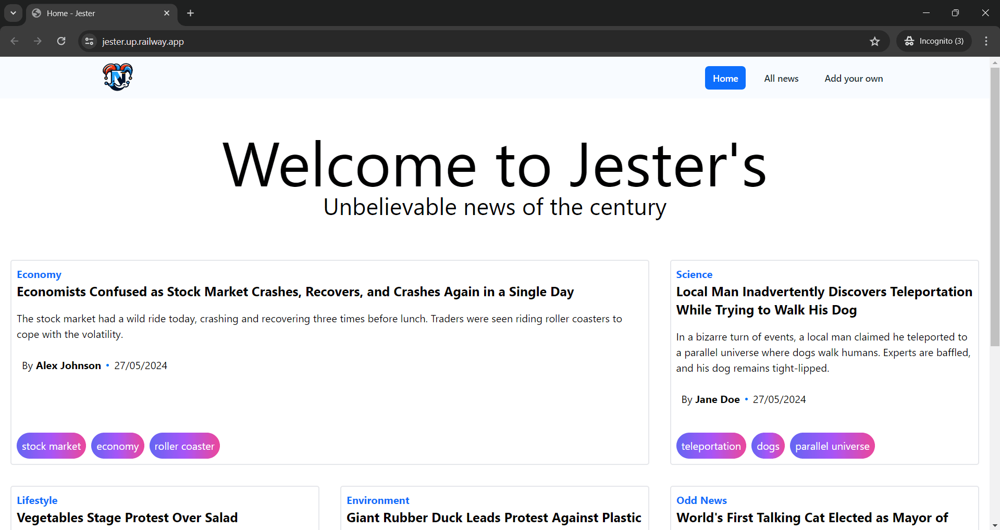The image size is (1000, 530).
Task: Click the Incognito profile indicator
Action: click(934, 41)
